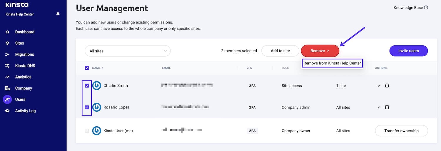This screenshot has height=151, width=441.
Task: Go to Activity Log in sidebar
Action: 25,111
